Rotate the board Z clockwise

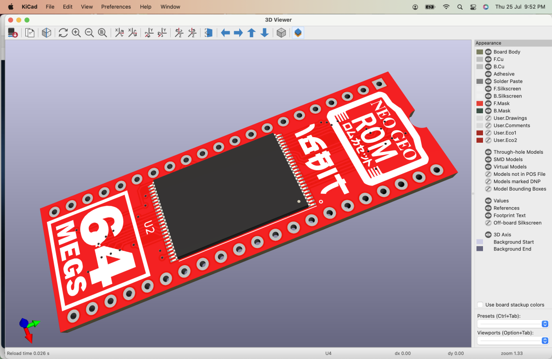(x=179, y=33)
